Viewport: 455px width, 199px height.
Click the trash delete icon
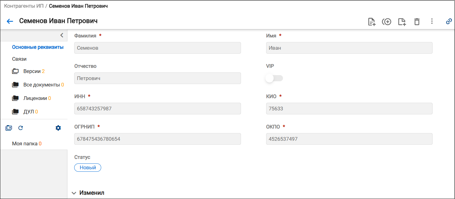(x=417, y=21)
